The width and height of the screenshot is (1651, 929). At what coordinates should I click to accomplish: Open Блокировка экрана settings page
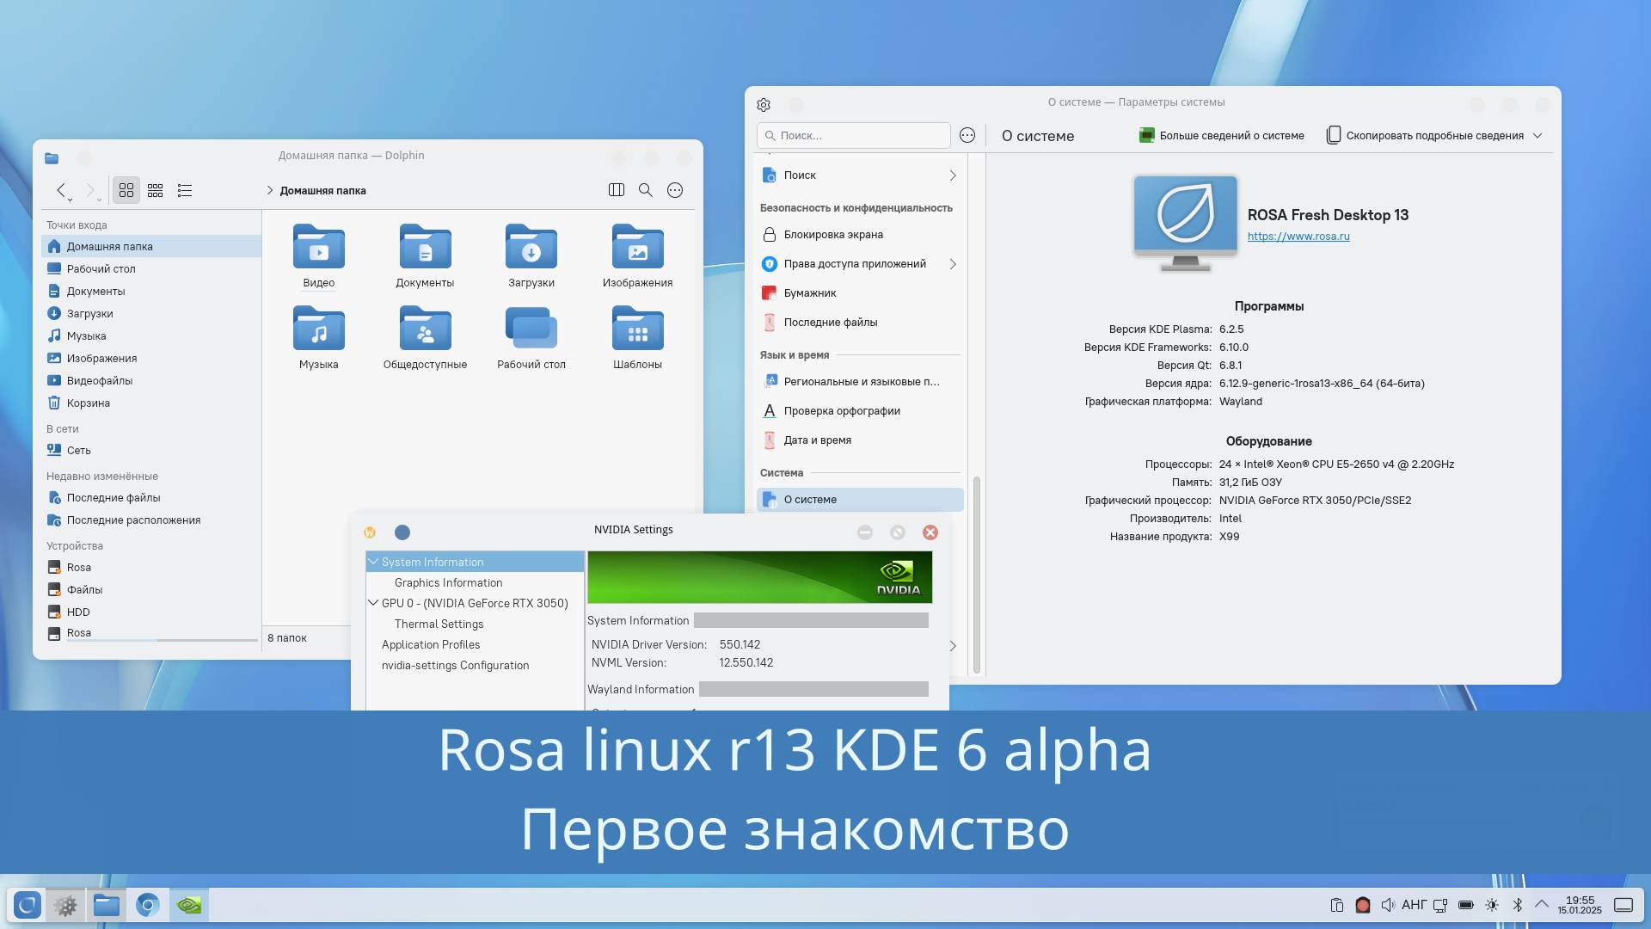click(x=832, y=235)
